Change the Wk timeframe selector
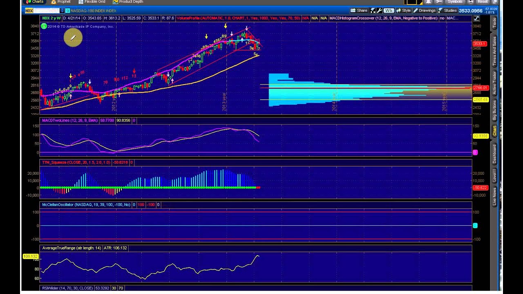The image size is (523, 294). pyautogui.click(x=388, y=11)
